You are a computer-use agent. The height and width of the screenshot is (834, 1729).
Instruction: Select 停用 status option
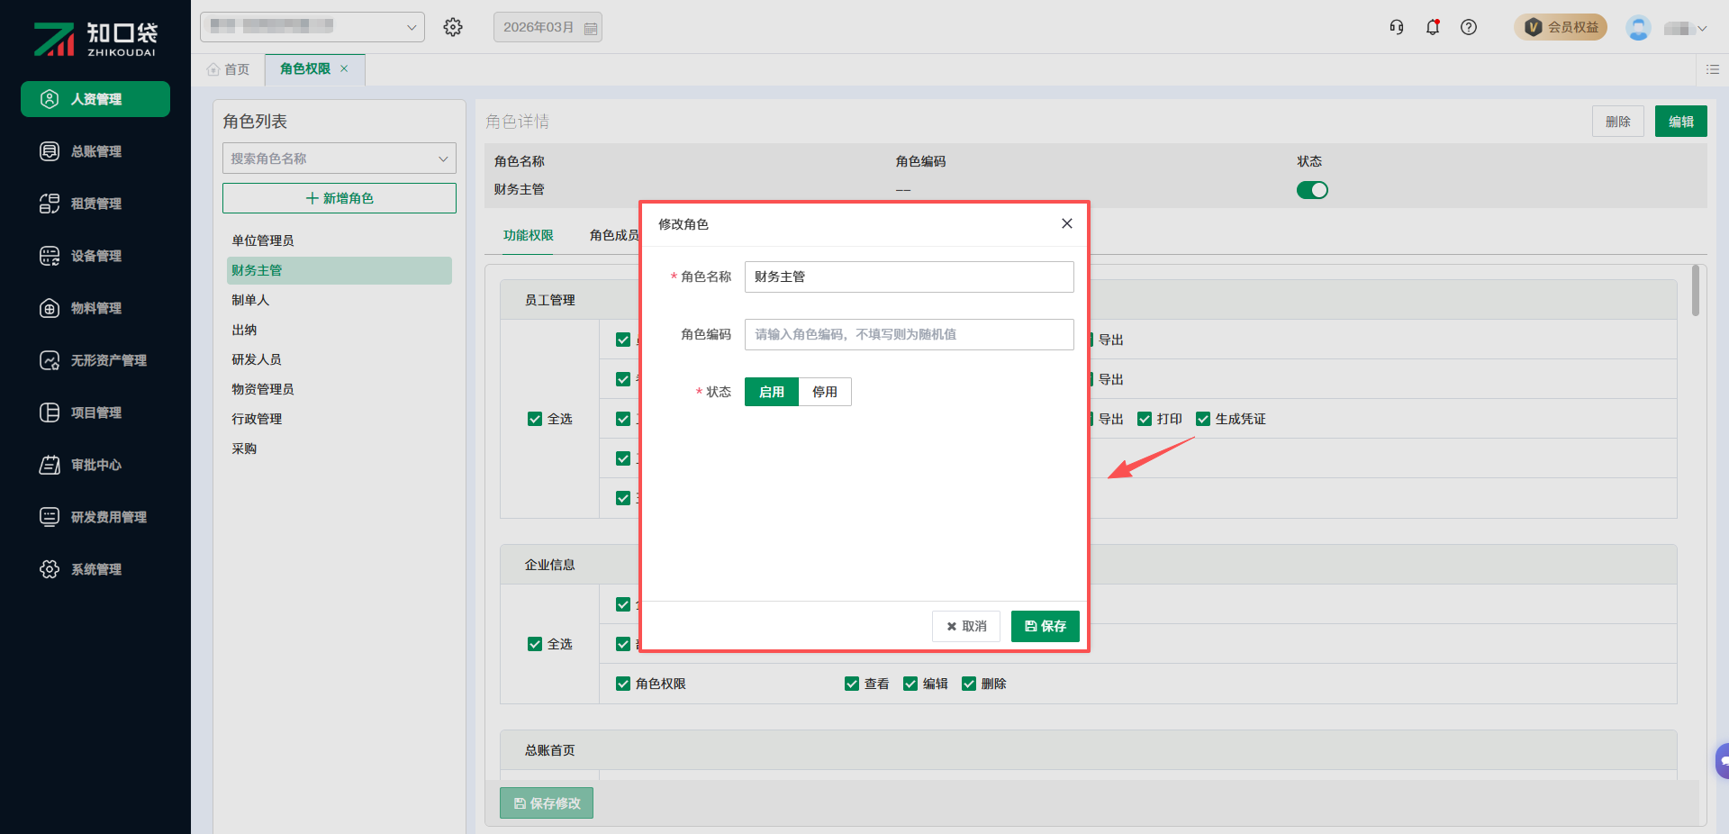[x=825, y=392]
